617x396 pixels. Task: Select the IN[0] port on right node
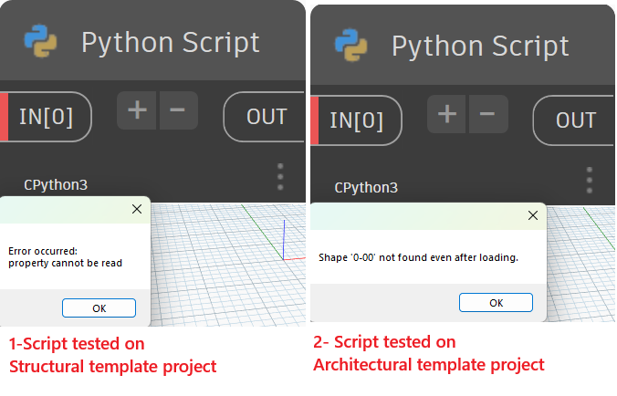tap(356, 120)
